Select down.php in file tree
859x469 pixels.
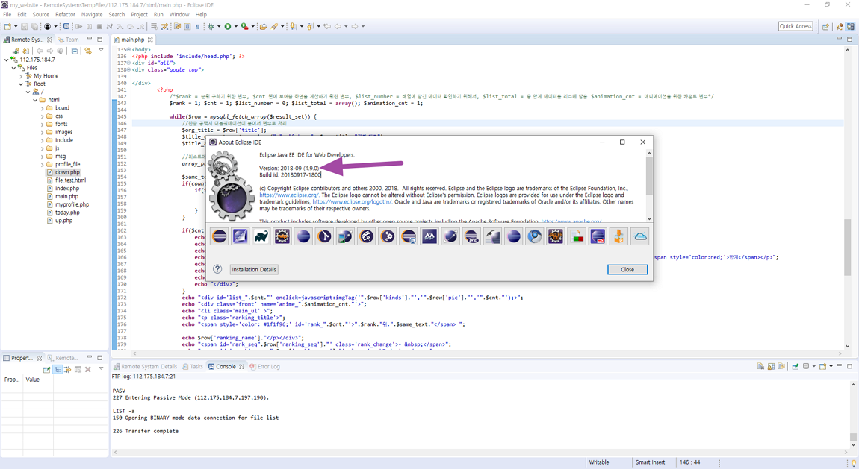point(67,172)
